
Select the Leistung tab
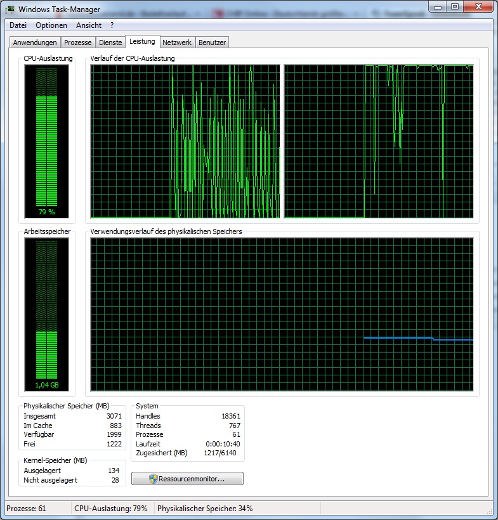click(142, 41)
